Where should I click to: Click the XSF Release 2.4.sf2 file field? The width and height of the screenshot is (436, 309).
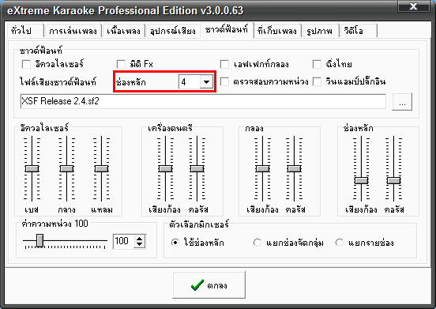click(203, 101)
